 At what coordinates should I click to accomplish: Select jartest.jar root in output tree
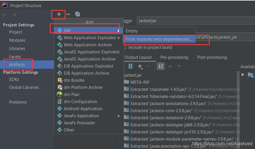(133, 75)
